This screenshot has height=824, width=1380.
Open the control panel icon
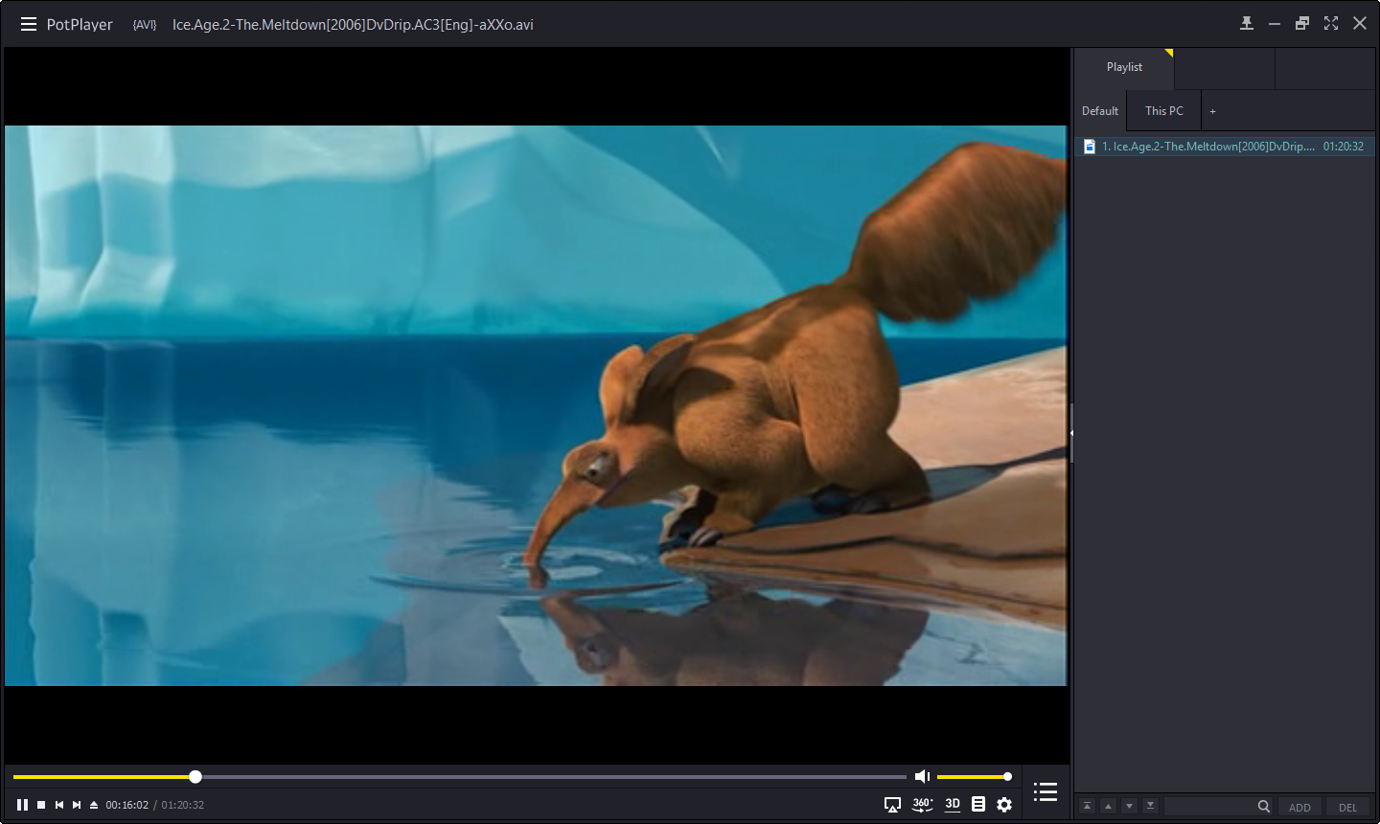pos(978,805)
